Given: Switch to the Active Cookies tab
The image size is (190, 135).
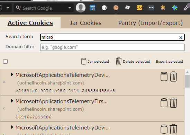Looking at the screenshot, I should click(x=30, y=23).
